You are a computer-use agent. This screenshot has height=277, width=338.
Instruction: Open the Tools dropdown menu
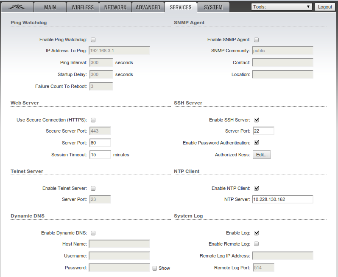tap(282, 7)
